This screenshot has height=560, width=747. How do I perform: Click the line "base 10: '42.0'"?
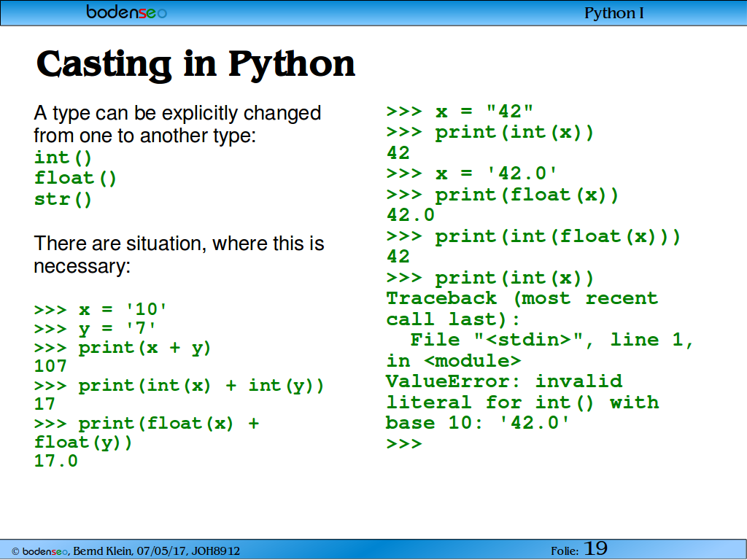(x=477, y=423)
